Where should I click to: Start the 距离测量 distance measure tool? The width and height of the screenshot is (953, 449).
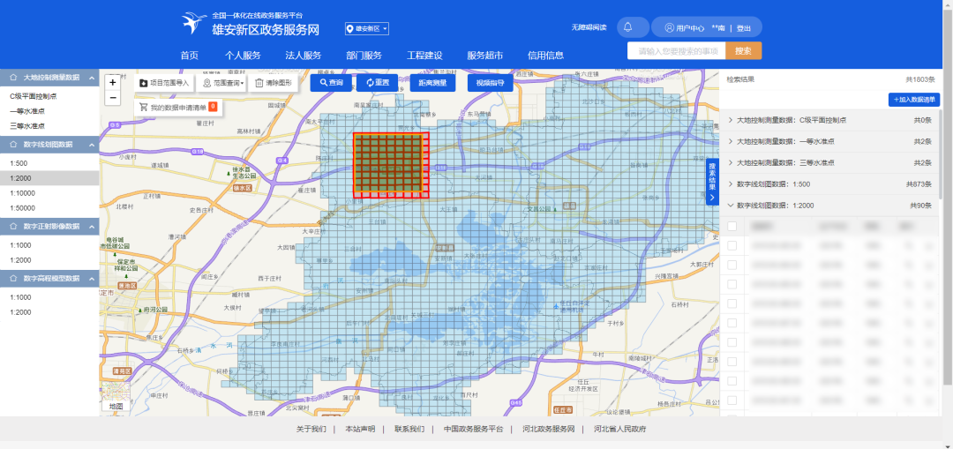pyautogui.click(x=432, y=83)
